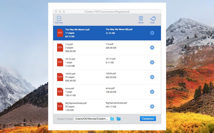Click the Output Folder label
This screenshot has height=133, width=214.
(65, 119)
